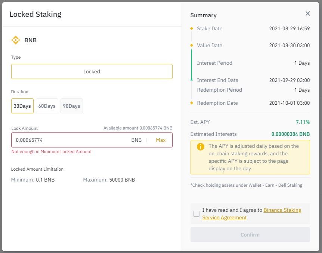Choose the 90Days duration

click(72, 106)
